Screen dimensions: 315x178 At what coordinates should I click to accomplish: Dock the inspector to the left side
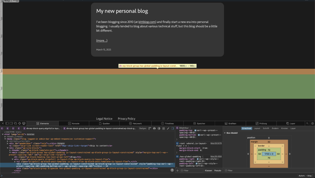tap(7, 123)
